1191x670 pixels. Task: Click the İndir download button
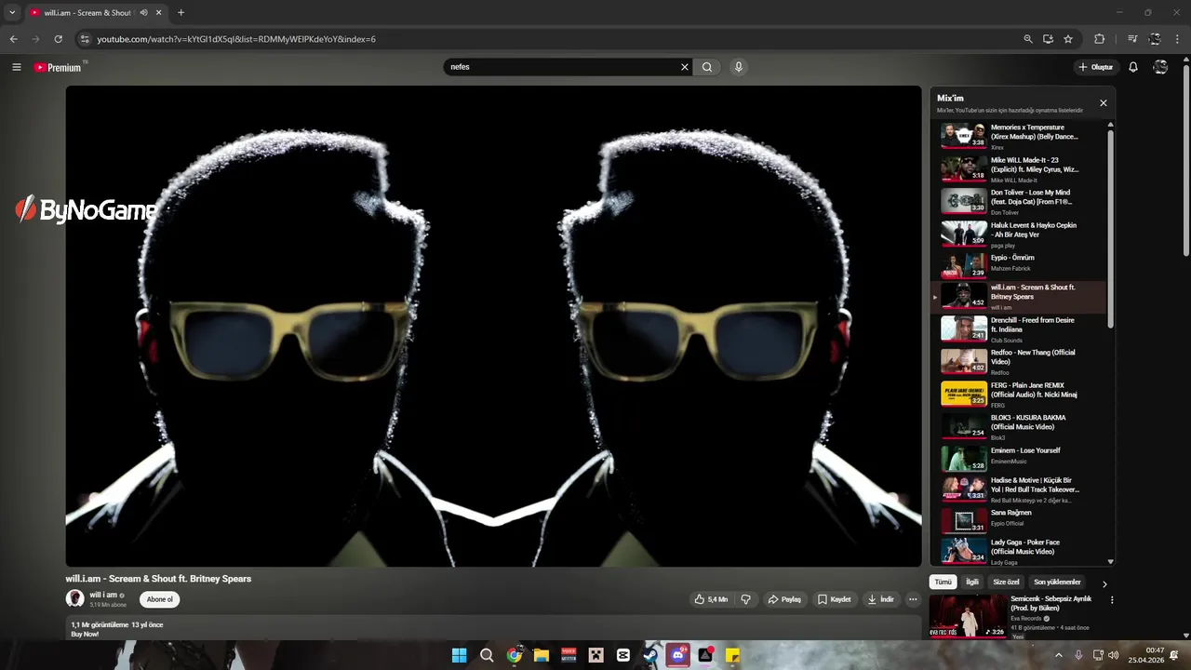[880, 599]
